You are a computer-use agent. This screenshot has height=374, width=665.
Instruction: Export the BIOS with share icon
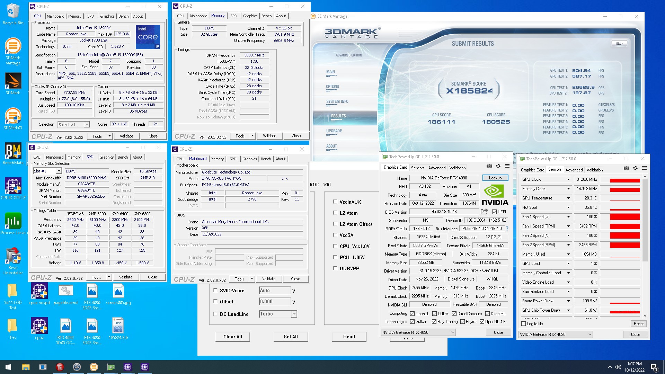[484, 211]
